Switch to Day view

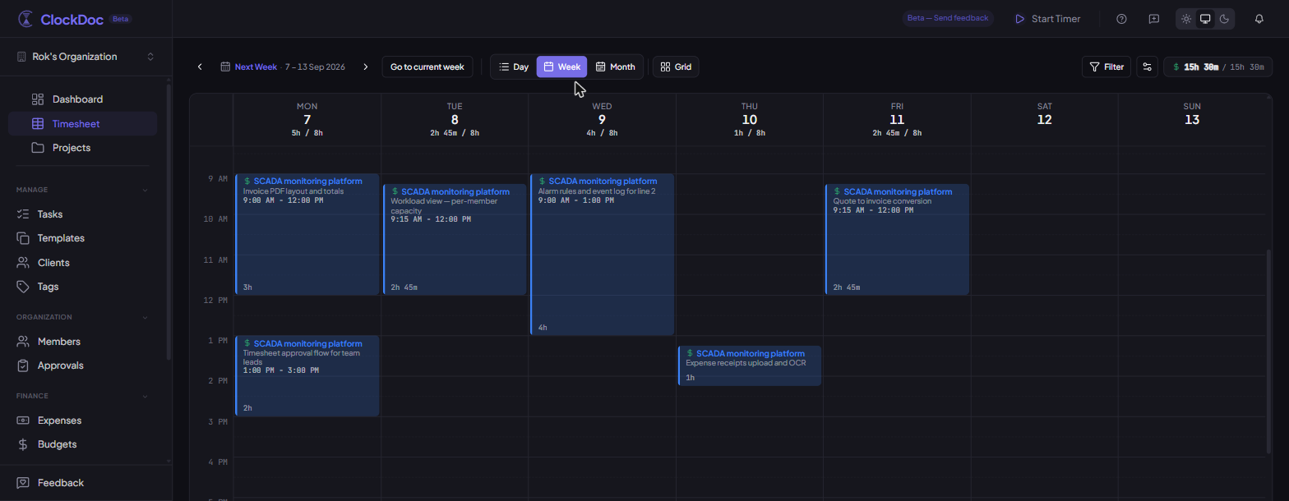tap(514, 67)
